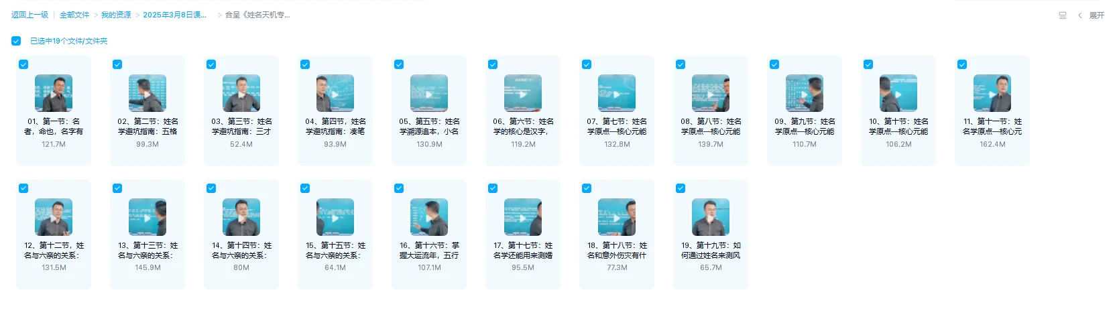Toggle checkbox on file 05 第五节
The height and width of the screenshot is (325, 1117).
coord(399,64)
